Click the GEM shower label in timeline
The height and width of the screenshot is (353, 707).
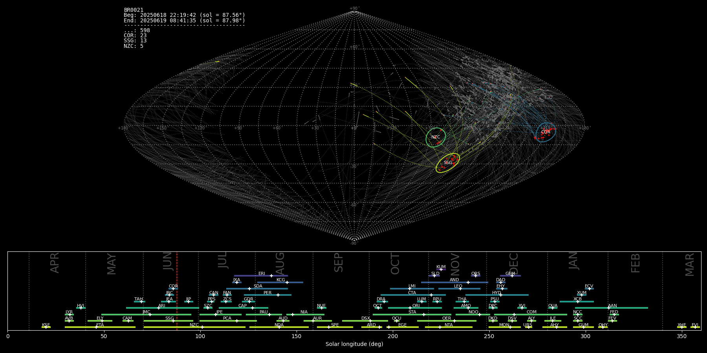510,274
